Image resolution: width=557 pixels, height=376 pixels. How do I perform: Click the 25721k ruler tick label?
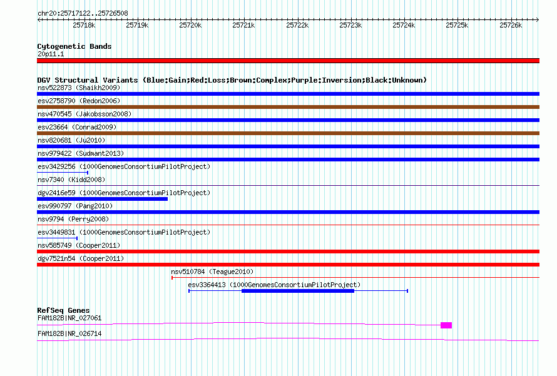(x=243, y=25)
